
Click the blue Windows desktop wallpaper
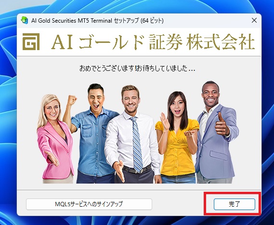pyautogui.click(x=8, y=112)
